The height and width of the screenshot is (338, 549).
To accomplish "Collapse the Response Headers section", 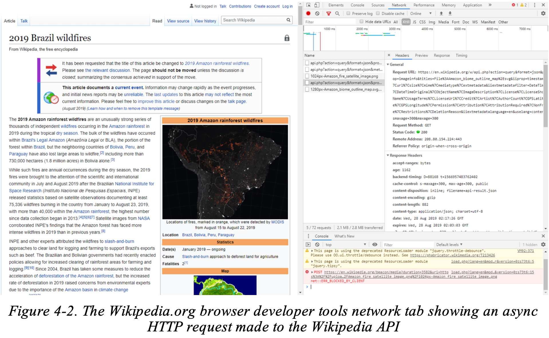I will [388, 155].
